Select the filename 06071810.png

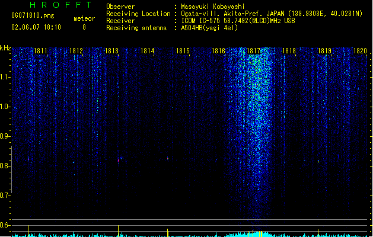click(x=33, y=15)
